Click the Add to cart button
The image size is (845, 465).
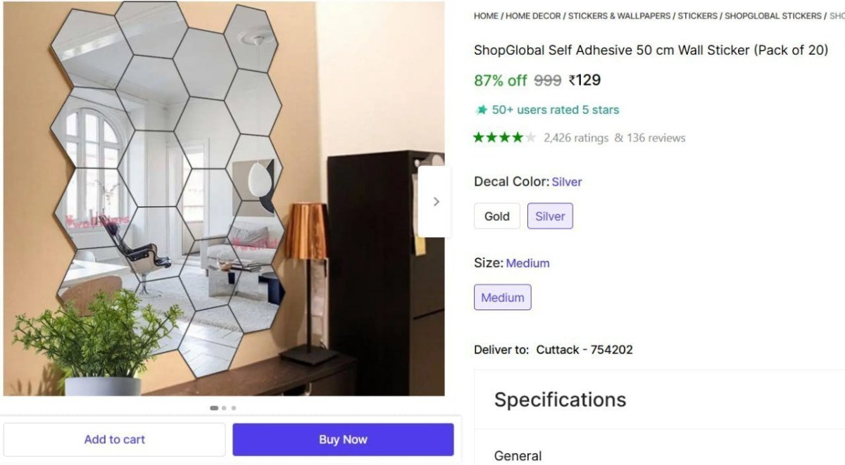click(114, 440)
